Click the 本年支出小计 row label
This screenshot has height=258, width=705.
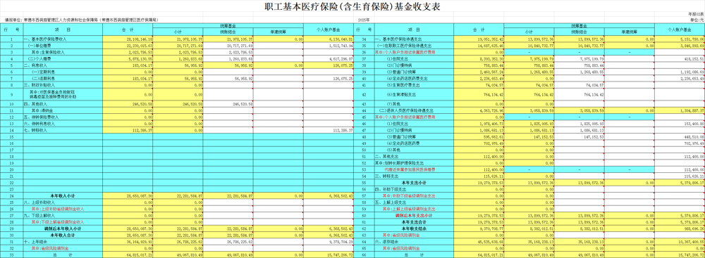click(x=414, y=183)
